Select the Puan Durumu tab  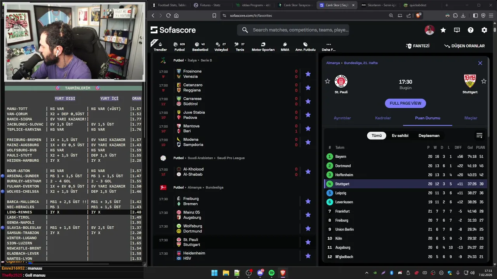[x=427, y=118]
